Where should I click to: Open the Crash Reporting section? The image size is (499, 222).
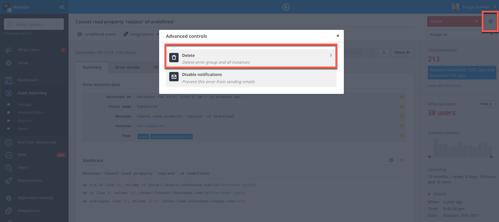tap(32, 92)
